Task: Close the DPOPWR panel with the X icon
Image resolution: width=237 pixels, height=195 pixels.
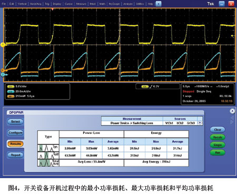Action: point(232,111)
